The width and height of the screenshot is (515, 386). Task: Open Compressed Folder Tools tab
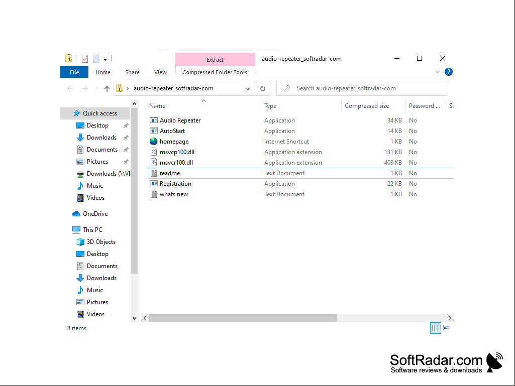tap(215, 72)
